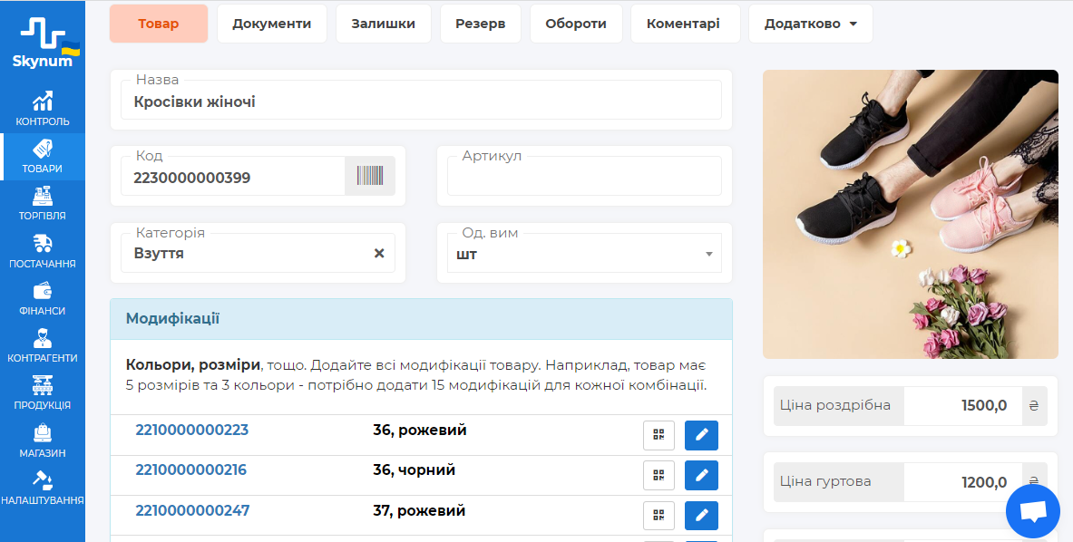The width and height of the screenshot is (1073, 542).
Task: Select Контрагенти in the sidebar
Action: (x=43, y=346)
